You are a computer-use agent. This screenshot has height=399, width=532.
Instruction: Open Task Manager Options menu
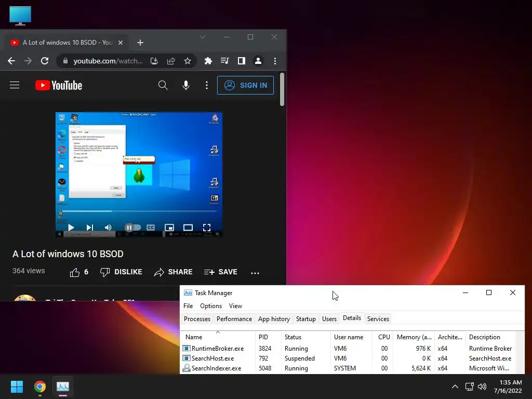point(211,306)
